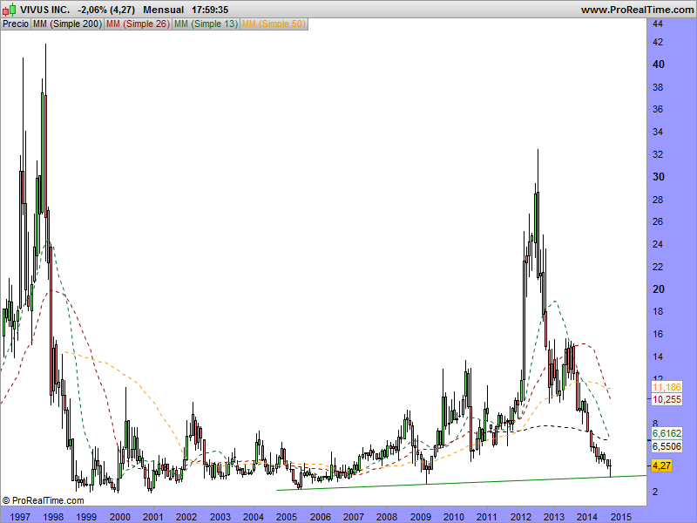Open the MM (Simple 26) indicator settings
The height and width of the screenshot is (523, 697).
tap(138, 24)
